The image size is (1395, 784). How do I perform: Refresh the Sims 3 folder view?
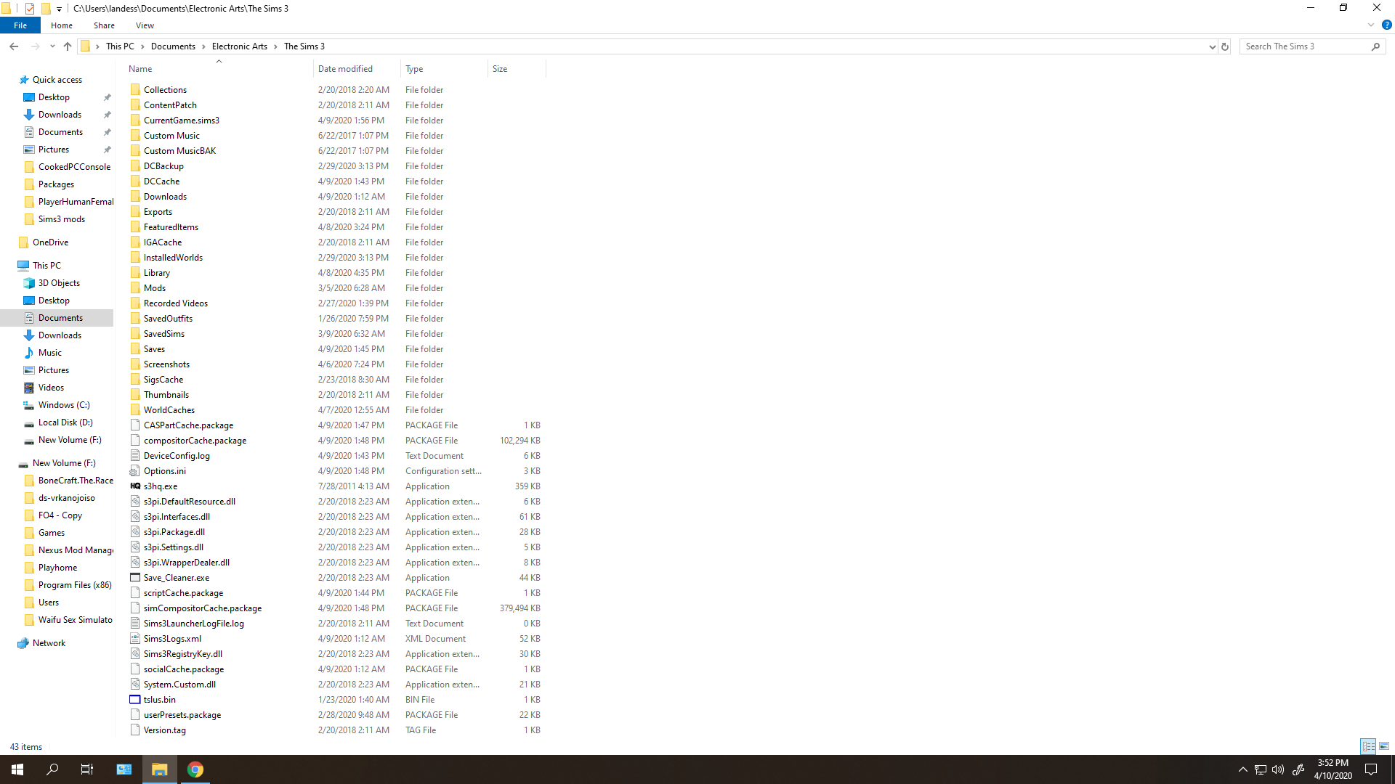point(1225,46)
